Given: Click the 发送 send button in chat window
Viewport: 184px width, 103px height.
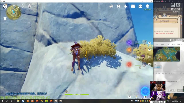Looking at the screenshot, I should [x=180, y=90].
